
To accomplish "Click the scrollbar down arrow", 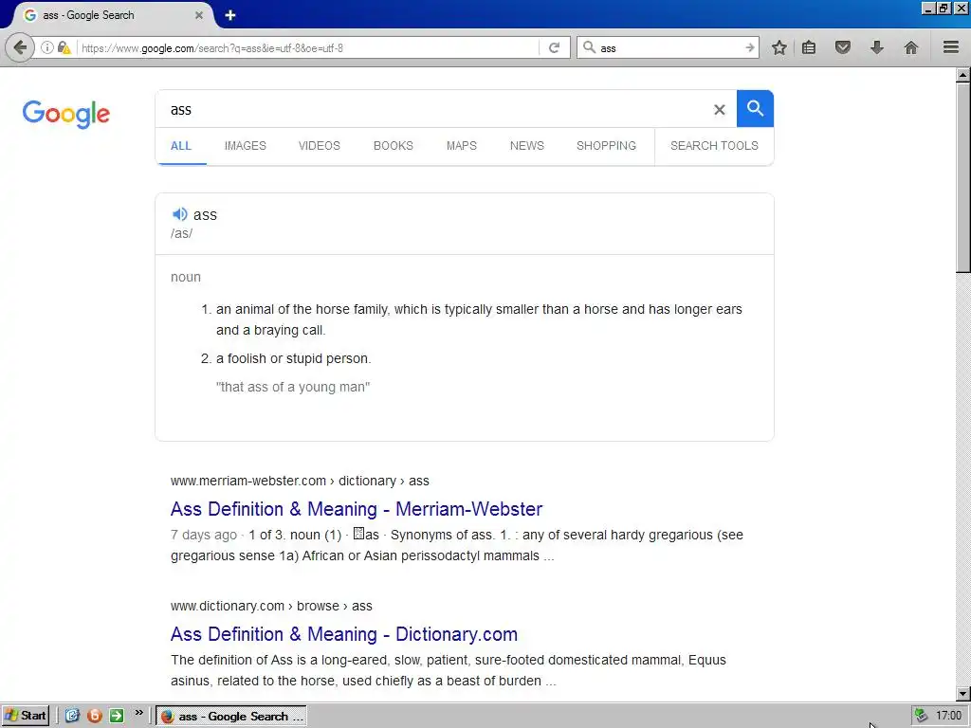I will click(963, 694).
